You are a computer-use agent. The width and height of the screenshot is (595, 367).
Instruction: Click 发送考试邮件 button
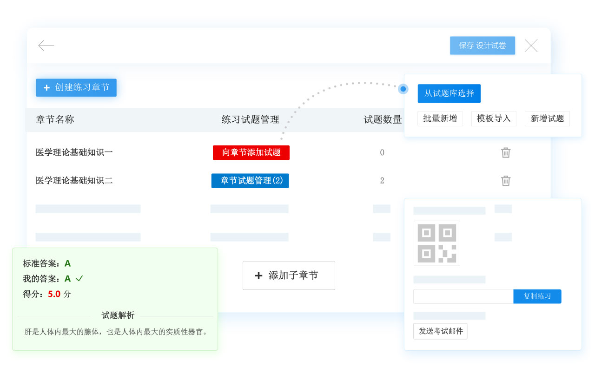440,331
